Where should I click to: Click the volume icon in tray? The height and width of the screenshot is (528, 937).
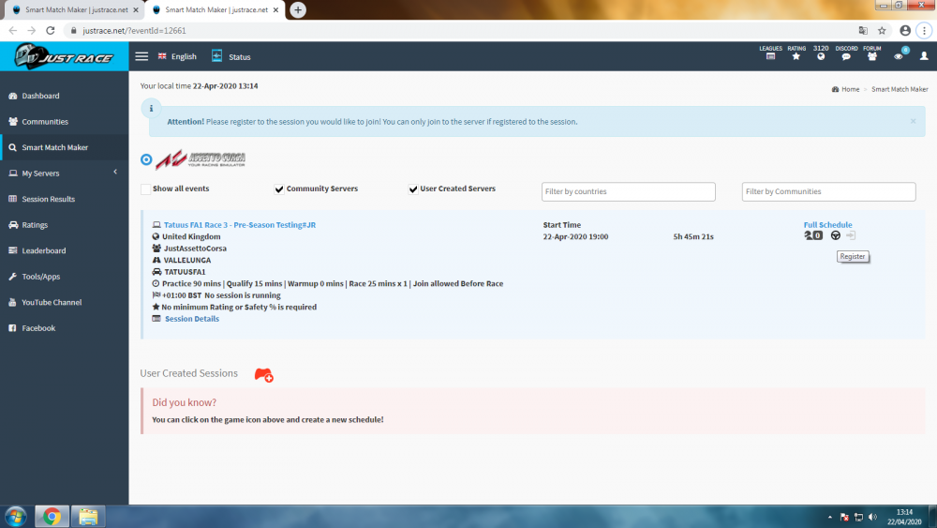873,518
